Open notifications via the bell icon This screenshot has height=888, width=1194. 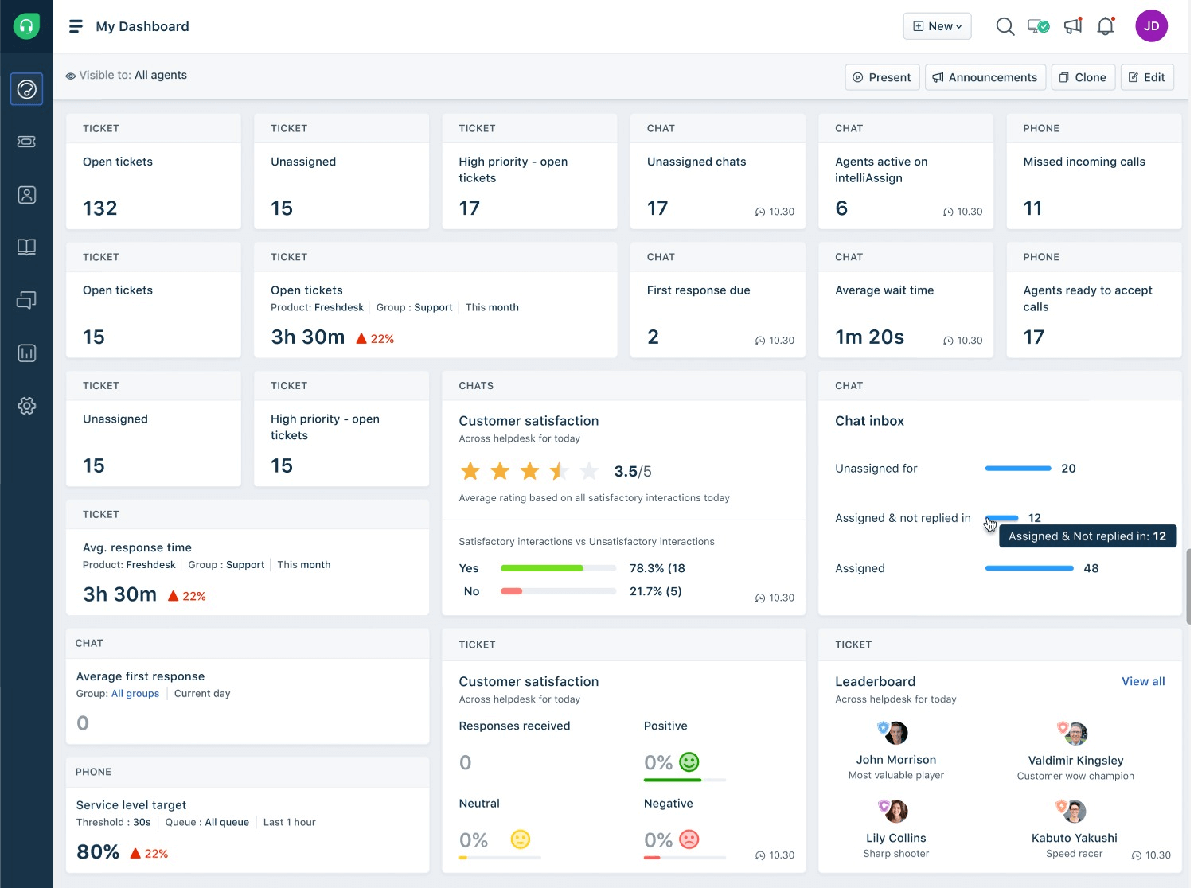(x=1105, y=25)
